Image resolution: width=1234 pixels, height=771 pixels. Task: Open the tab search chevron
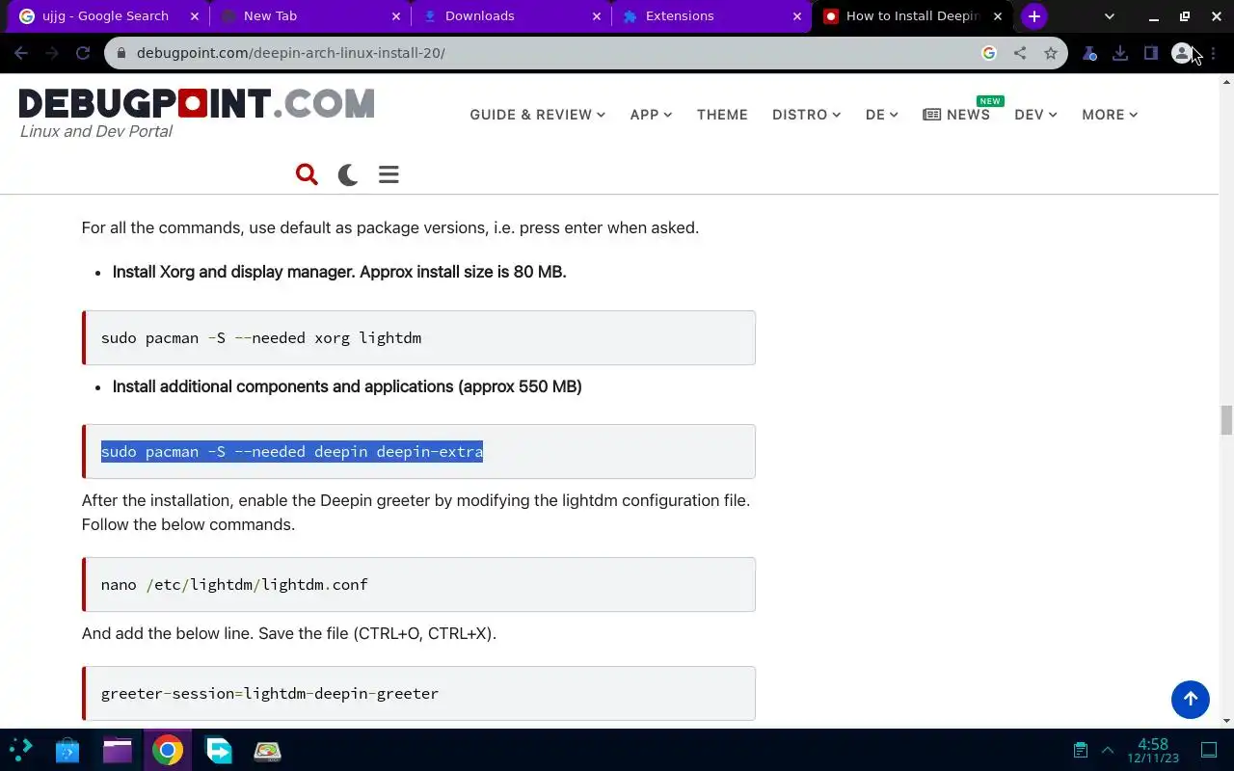tap(1109, 16)
